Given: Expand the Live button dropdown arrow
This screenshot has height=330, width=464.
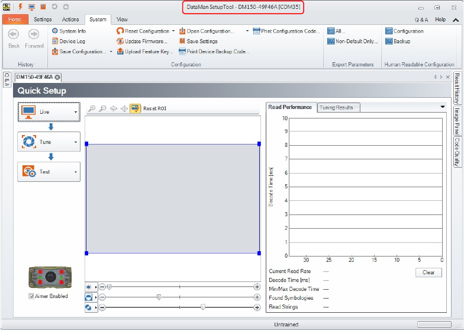Looking at the screenshot, I should 76,111.
